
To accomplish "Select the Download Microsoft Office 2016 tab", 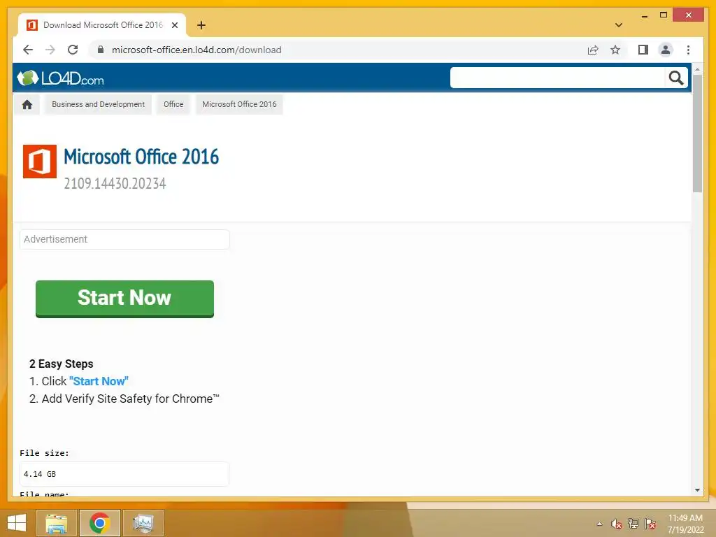I will coord(102,25).
